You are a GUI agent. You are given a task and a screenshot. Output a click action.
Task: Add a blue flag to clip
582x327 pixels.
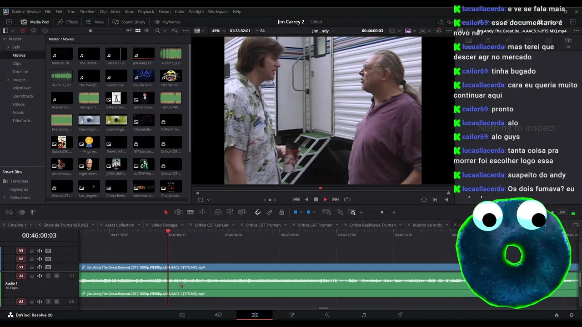pyautogui.click(x=295, y=212)
